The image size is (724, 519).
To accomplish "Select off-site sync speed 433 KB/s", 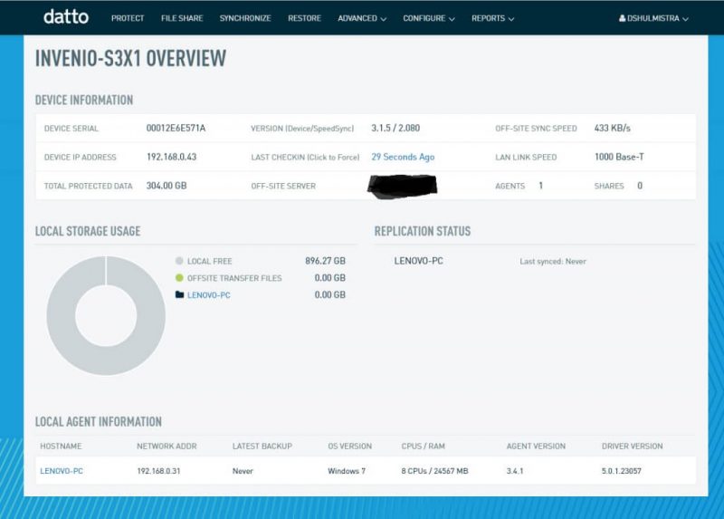I will [613, 128].
